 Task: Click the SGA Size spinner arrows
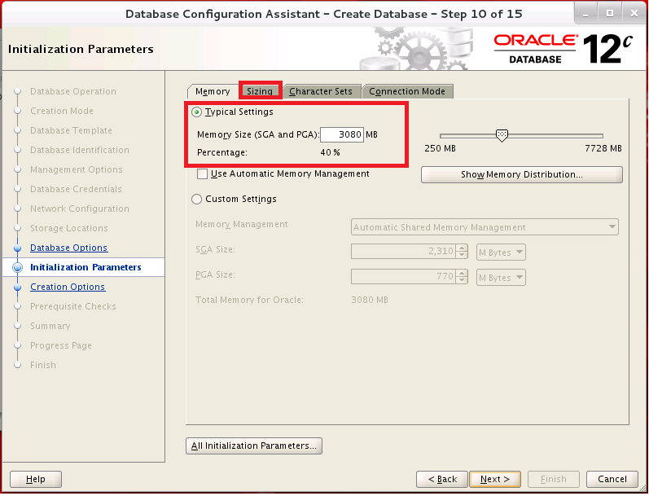click(463, 252)
